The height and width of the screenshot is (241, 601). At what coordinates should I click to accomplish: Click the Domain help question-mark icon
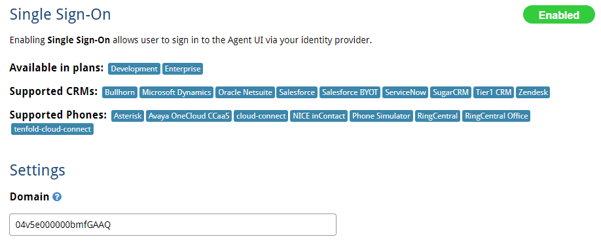[57, 197]
